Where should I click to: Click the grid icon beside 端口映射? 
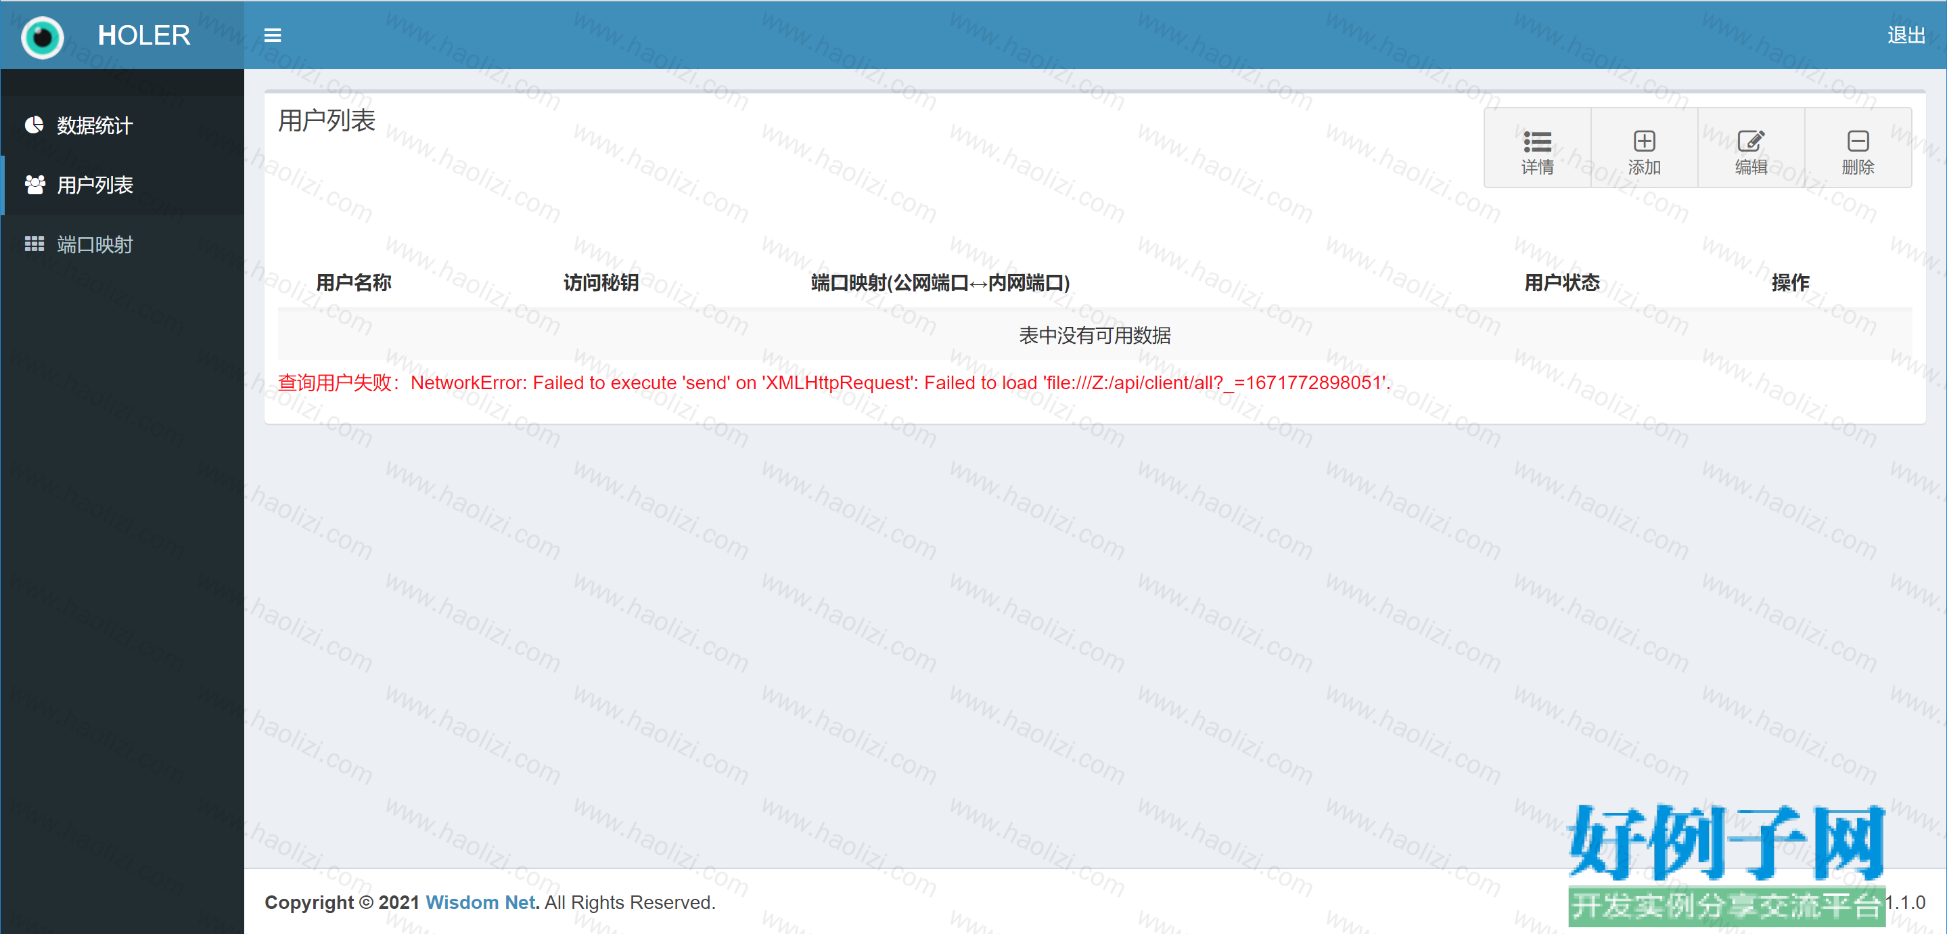[x=34, y=244]
